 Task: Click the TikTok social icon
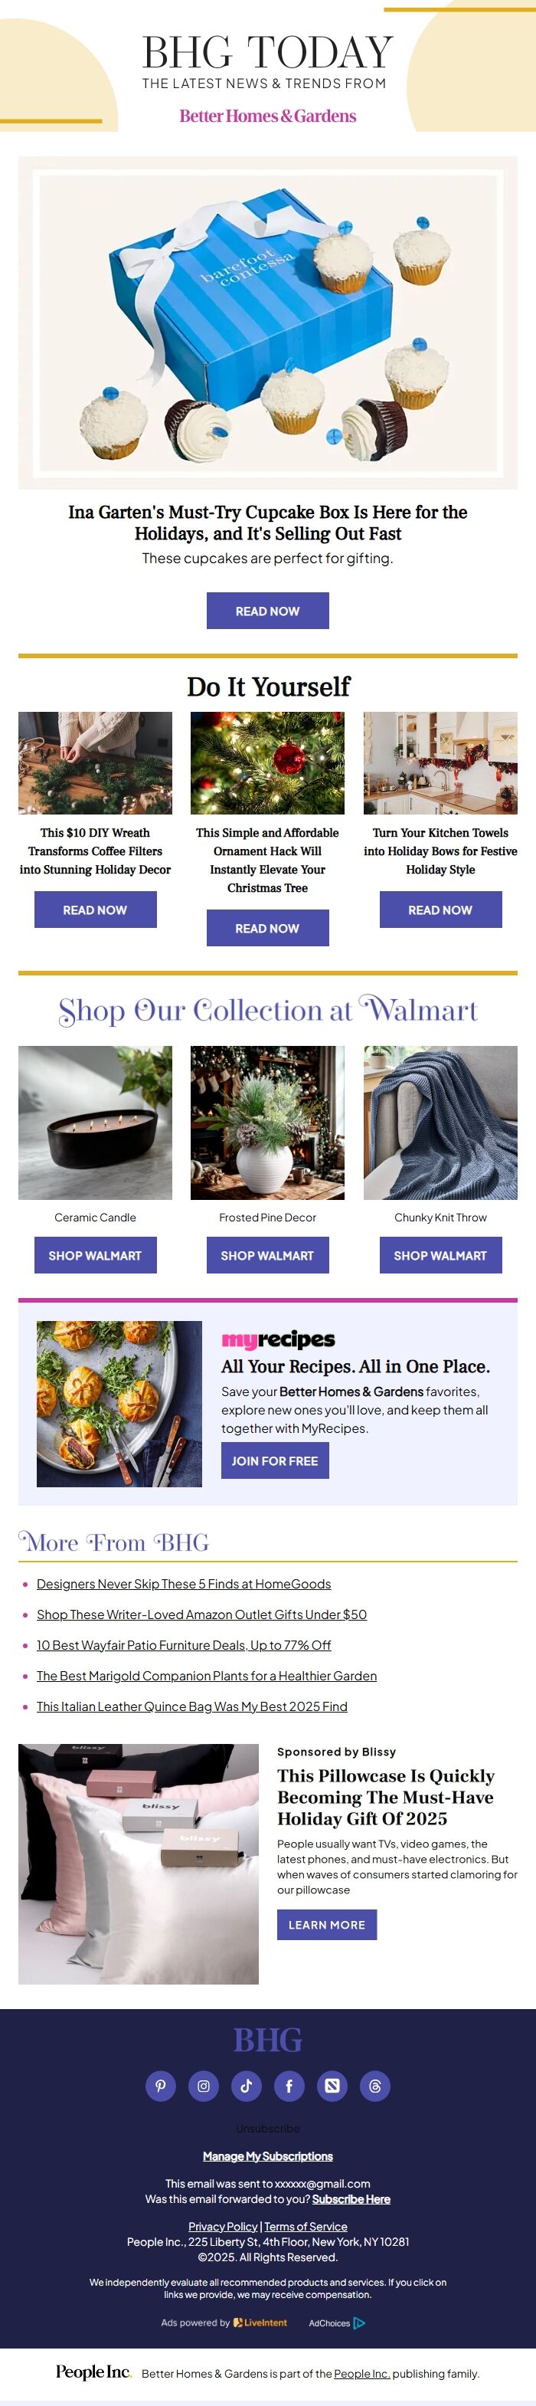pyautogui.click(x=247, y=2086)
